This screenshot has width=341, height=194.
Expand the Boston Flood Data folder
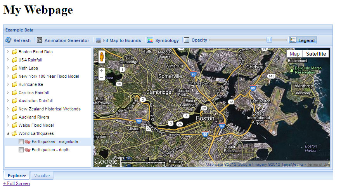click(x=8, y=52)
